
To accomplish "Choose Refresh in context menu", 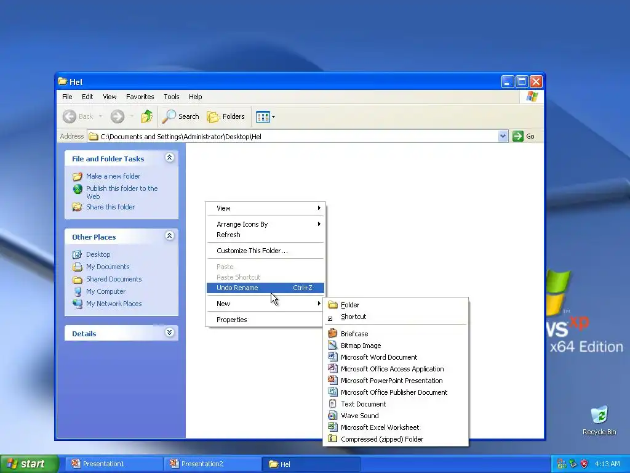I will tap(265, 235).
